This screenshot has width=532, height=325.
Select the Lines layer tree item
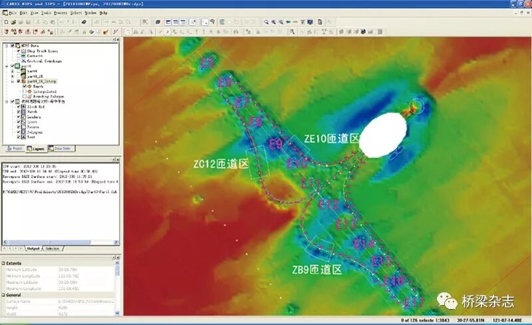pos(32,122)
